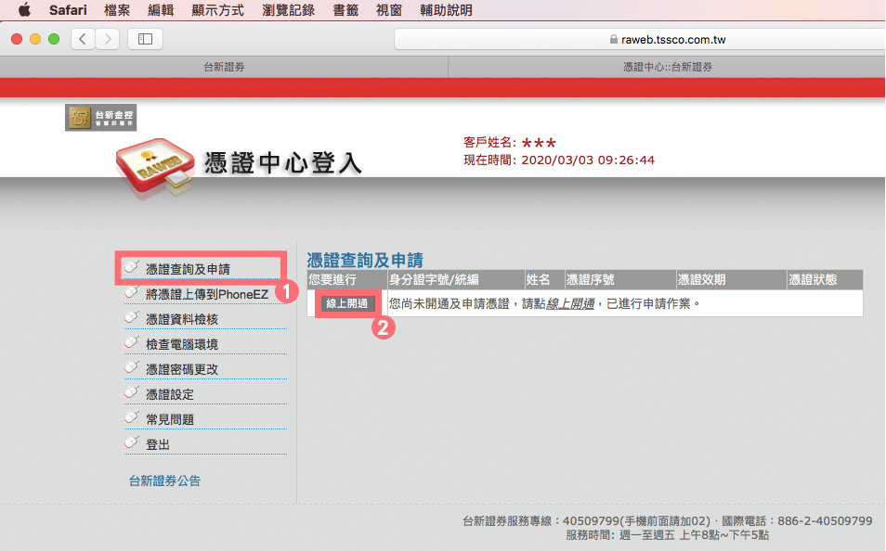Click the 線上開通 button

[347, 303]
